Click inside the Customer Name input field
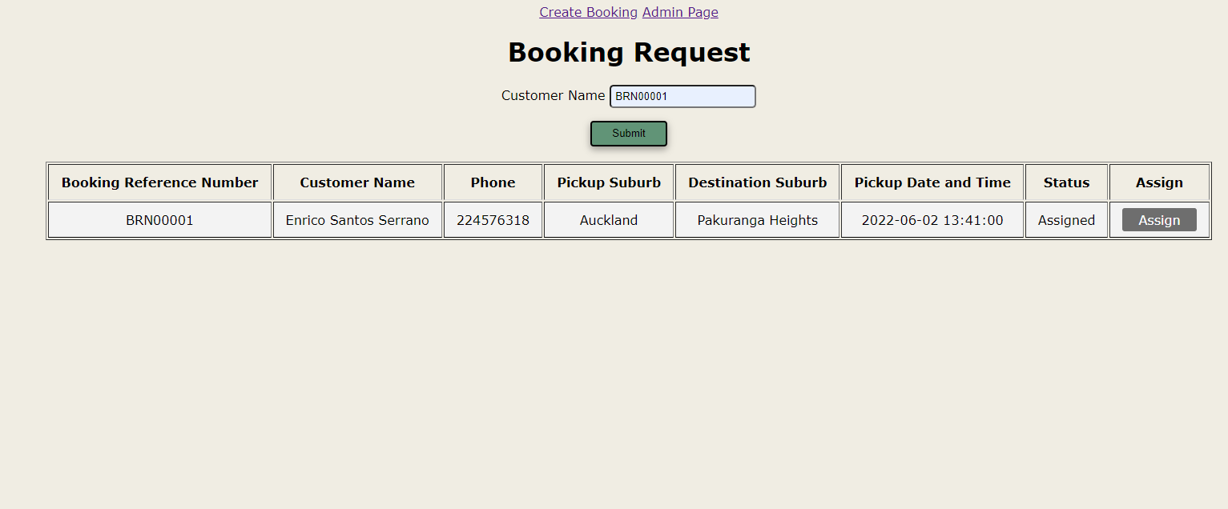 click(682, 96)
